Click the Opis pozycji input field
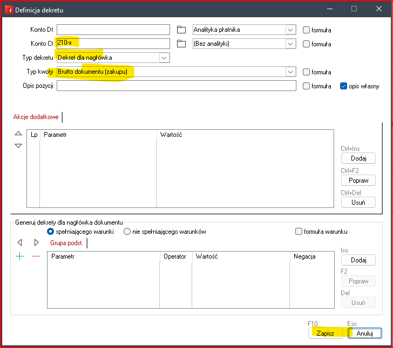 click(177, 86)
